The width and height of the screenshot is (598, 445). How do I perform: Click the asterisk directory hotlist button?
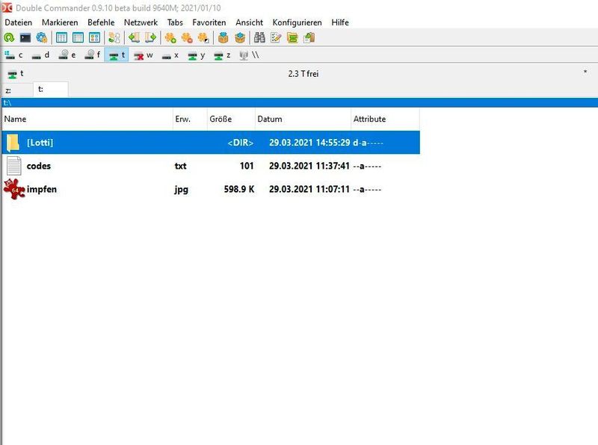pyautogui.click(x=585, y=72)
